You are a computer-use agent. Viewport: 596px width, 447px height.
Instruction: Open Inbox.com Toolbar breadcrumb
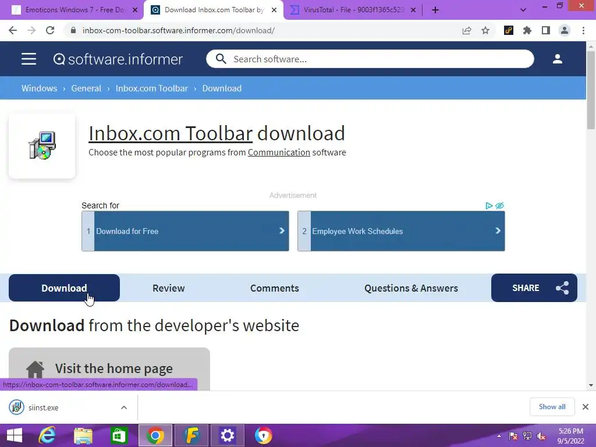click(x=152, y=88)
